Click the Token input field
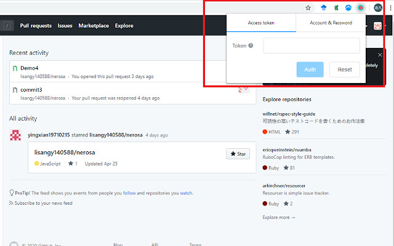The width and height of the screenshot is (394, 246). [x=312, y=46]
